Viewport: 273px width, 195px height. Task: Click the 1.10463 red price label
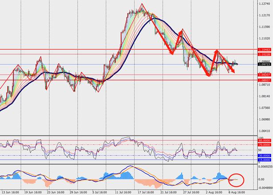pos(264,49)
